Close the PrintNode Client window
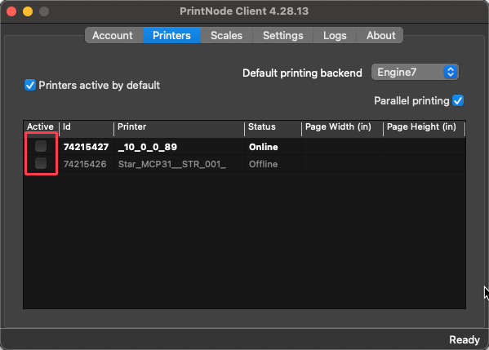Screen dimensions: 489x350 pos(11,11)
